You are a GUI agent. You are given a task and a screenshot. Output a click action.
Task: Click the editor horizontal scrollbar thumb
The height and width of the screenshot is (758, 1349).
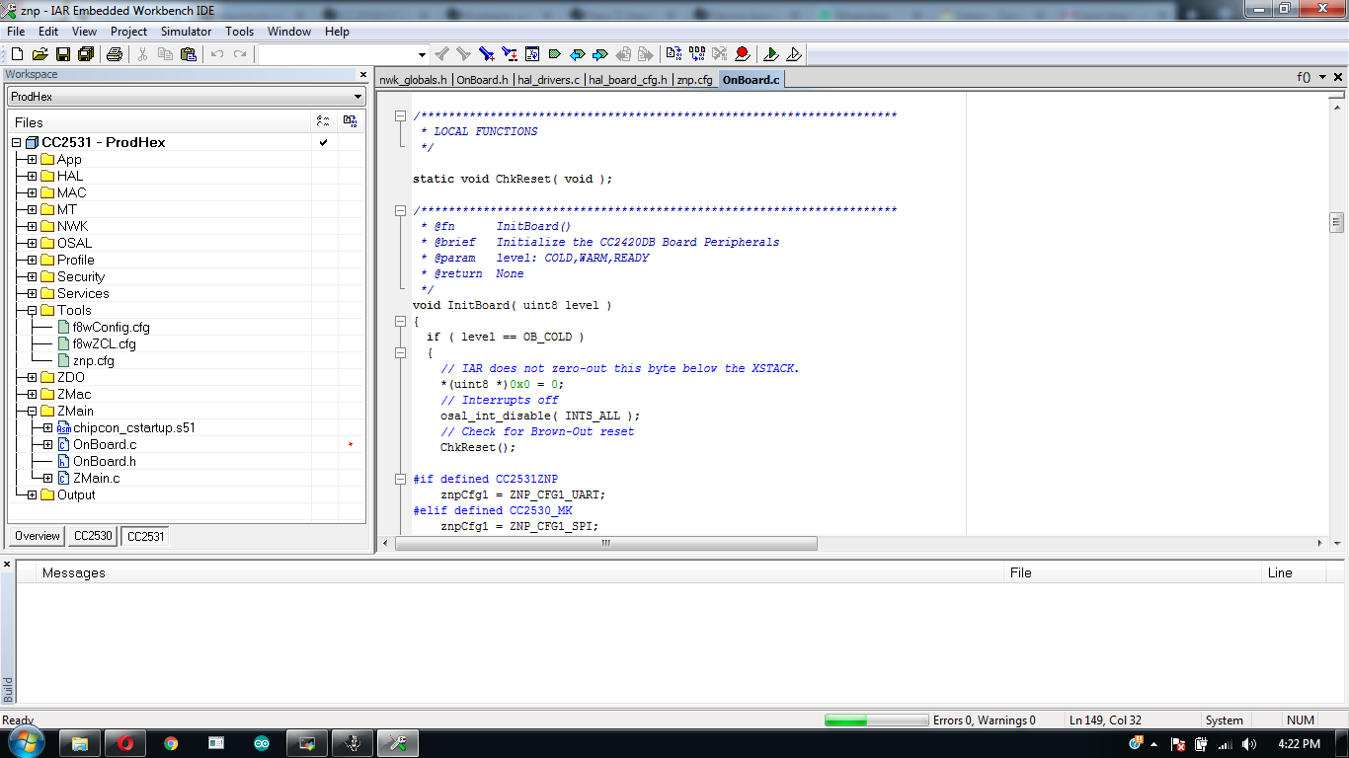tap(606, 543)
